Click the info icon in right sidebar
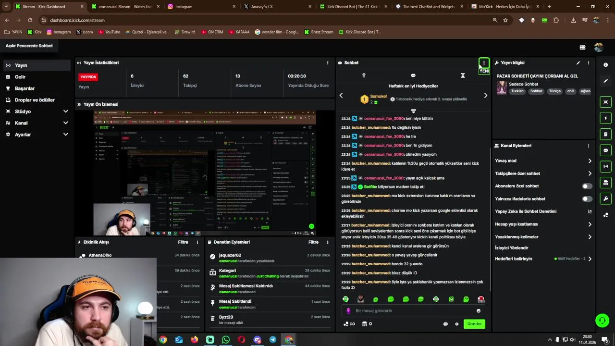 pos(605,65)
